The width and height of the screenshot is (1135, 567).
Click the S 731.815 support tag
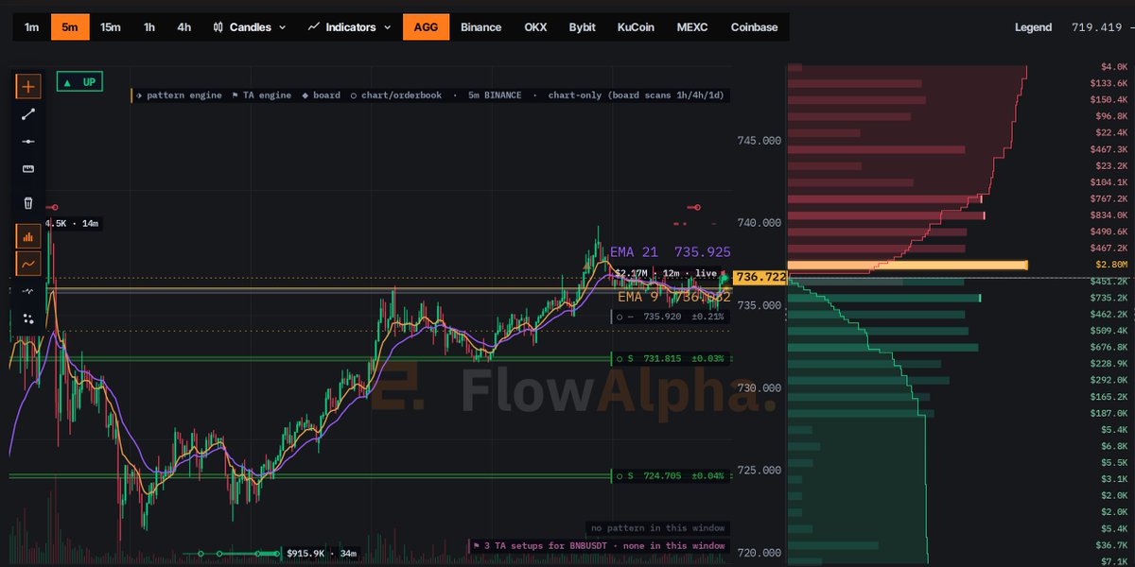671,359
